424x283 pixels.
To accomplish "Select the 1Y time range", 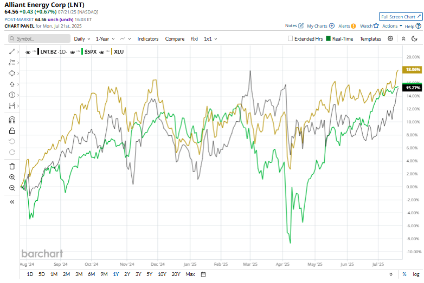I will coord(115,274).
